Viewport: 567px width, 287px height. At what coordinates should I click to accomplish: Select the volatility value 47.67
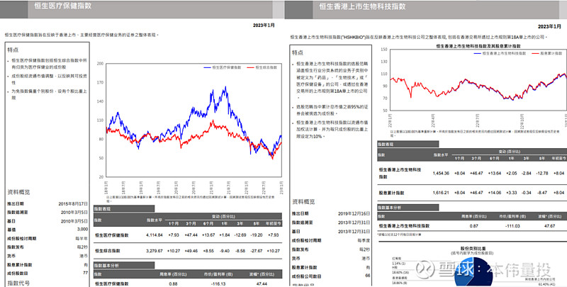pyautogui.click(x=549, y=226)
